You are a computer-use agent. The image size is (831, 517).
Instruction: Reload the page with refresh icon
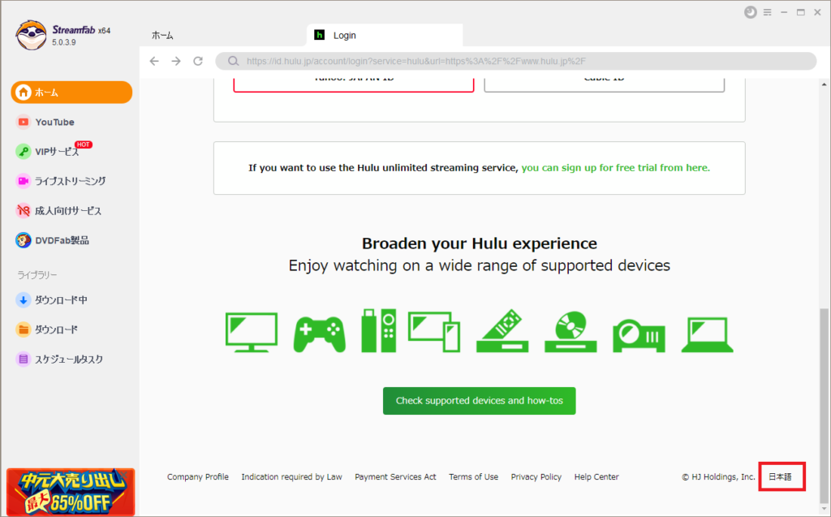coord(198,61)
